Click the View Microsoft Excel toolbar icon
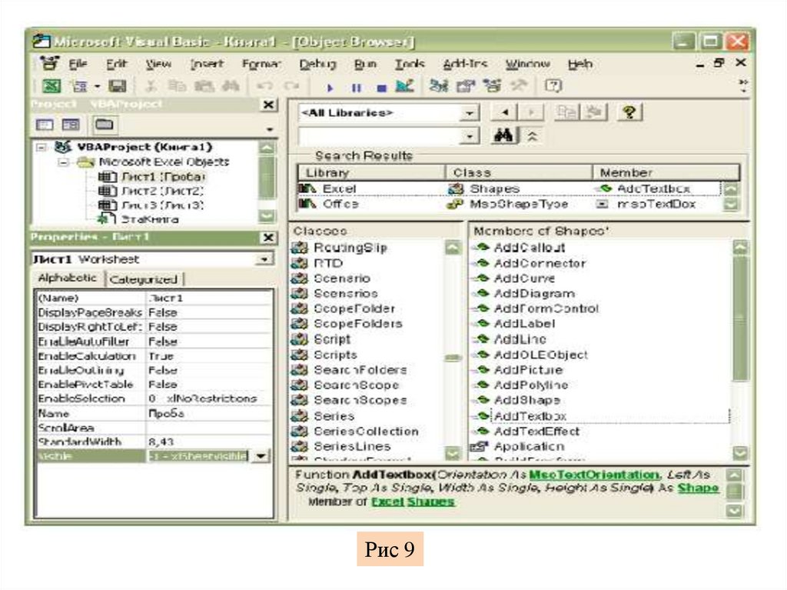787x590 pixels. [x=51, y=86]
